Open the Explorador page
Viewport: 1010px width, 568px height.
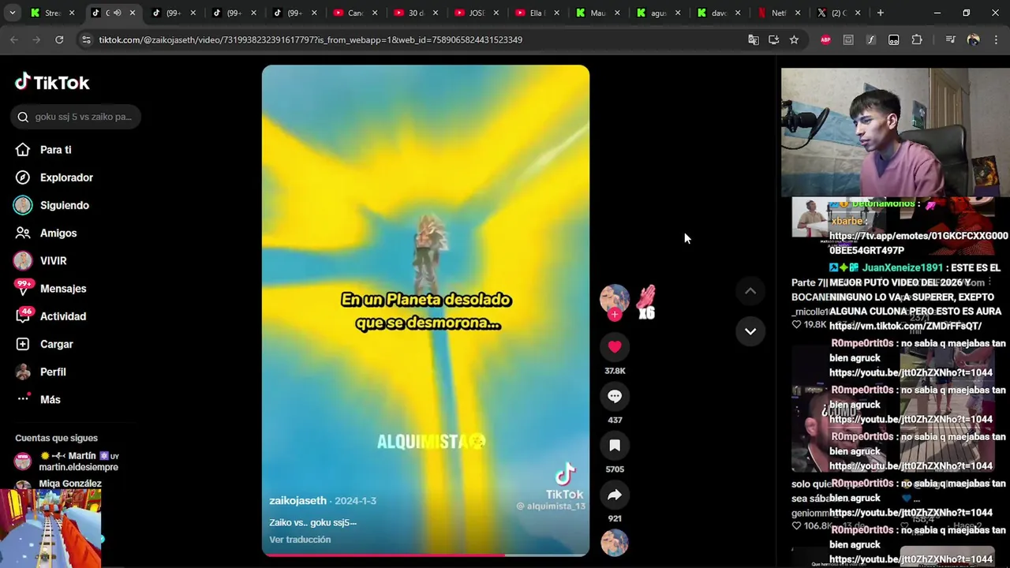[66, 177]
